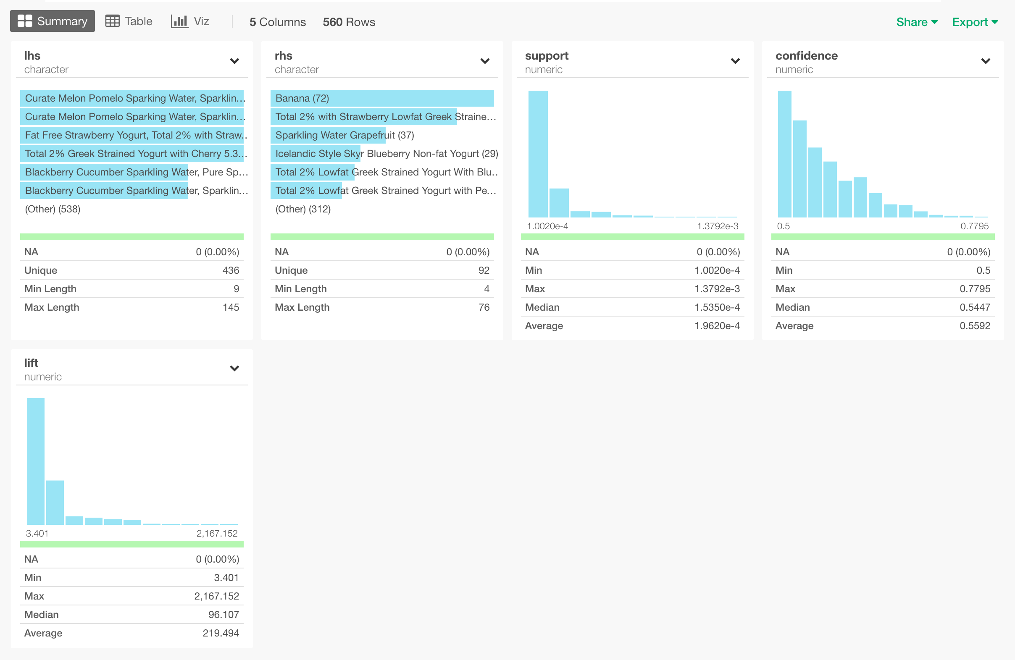Click lhs Unique value 436
Viewport: 1015px width, 660px height.
coord(231,270)
